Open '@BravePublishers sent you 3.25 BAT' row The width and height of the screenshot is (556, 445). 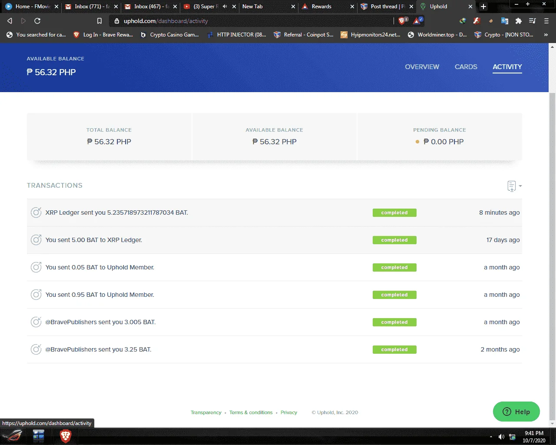click(x=274, y=349)
